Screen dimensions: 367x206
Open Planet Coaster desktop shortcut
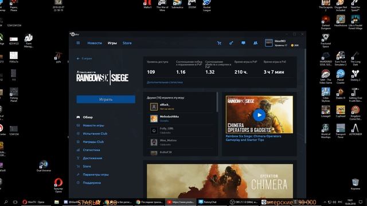tap(341, 77)
